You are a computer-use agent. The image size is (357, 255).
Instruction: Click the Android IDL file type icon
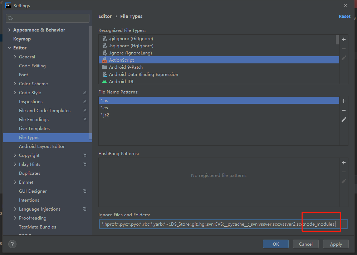104,81
